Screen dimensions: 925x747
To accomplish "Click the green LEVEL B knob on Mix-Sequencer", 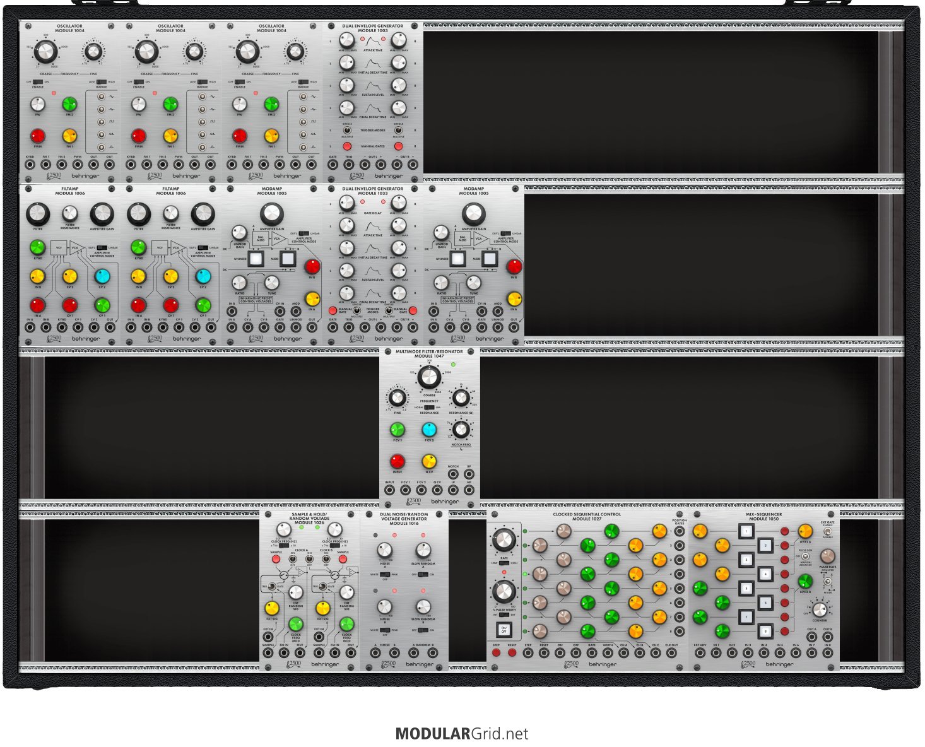I will tap(805, 581).
